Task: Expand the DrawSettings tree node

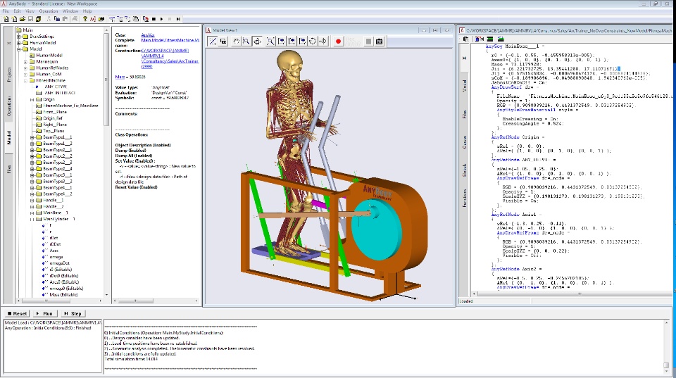Action: tap(19, 37)
